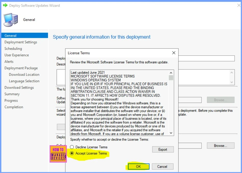Click description box scroll down arrow
The width and height of the screenshot is (242, 173).
point(232,82)
